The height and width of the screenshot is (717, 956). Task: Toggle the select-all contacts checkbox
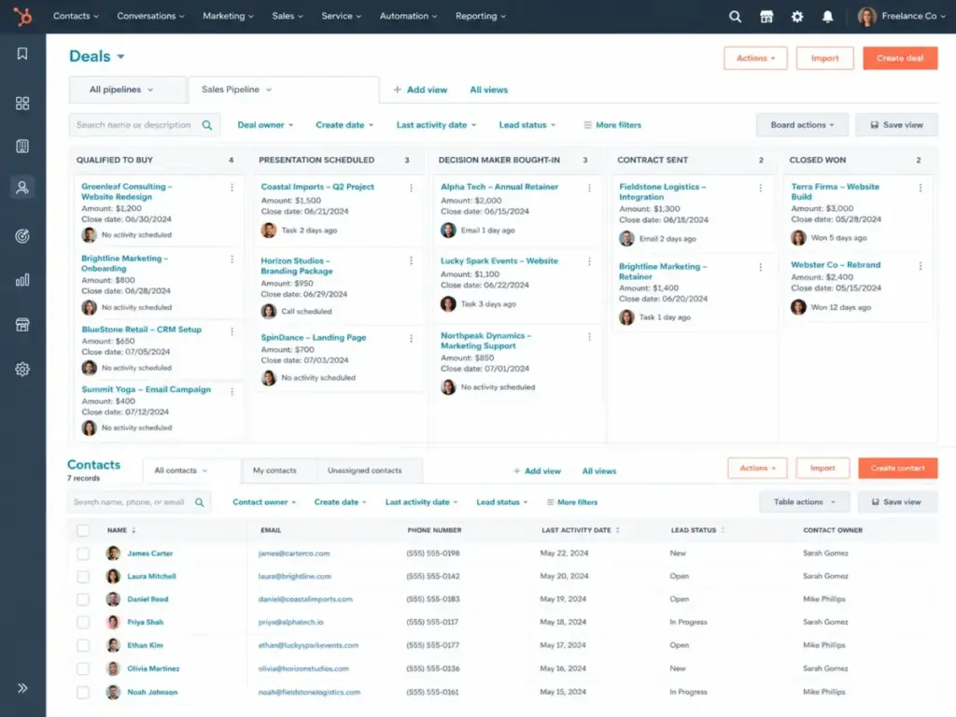pos(83,530)
